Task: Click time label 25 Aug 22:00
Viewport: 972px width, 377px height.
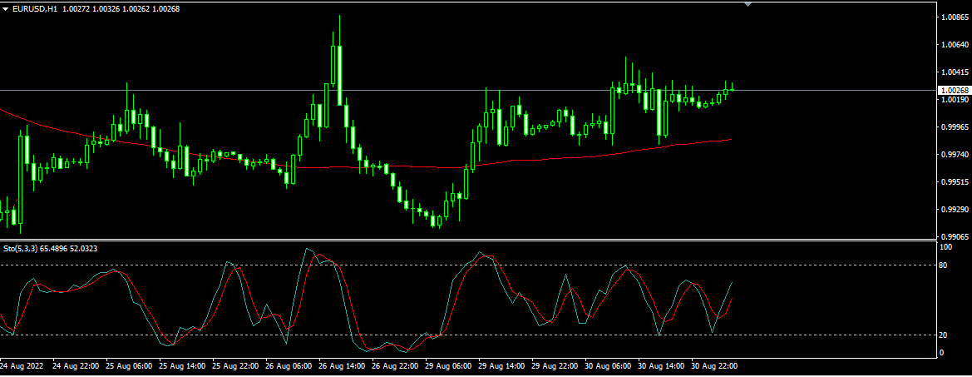Action: [x=235, y=366]
